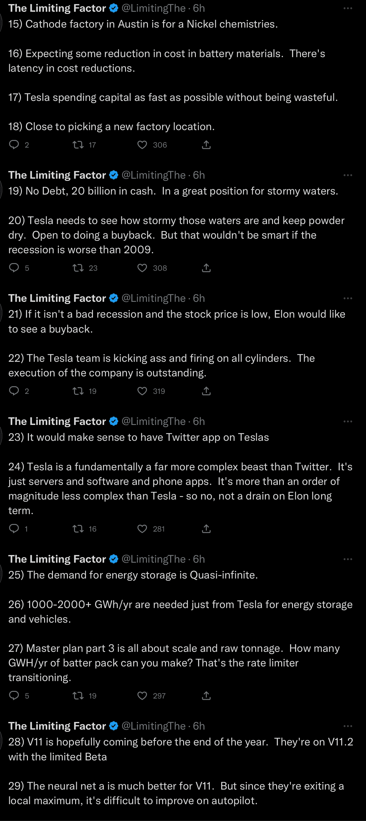Like the tweet mentioning a buyback
Screen dimensions: 366x821
point(142,391)
